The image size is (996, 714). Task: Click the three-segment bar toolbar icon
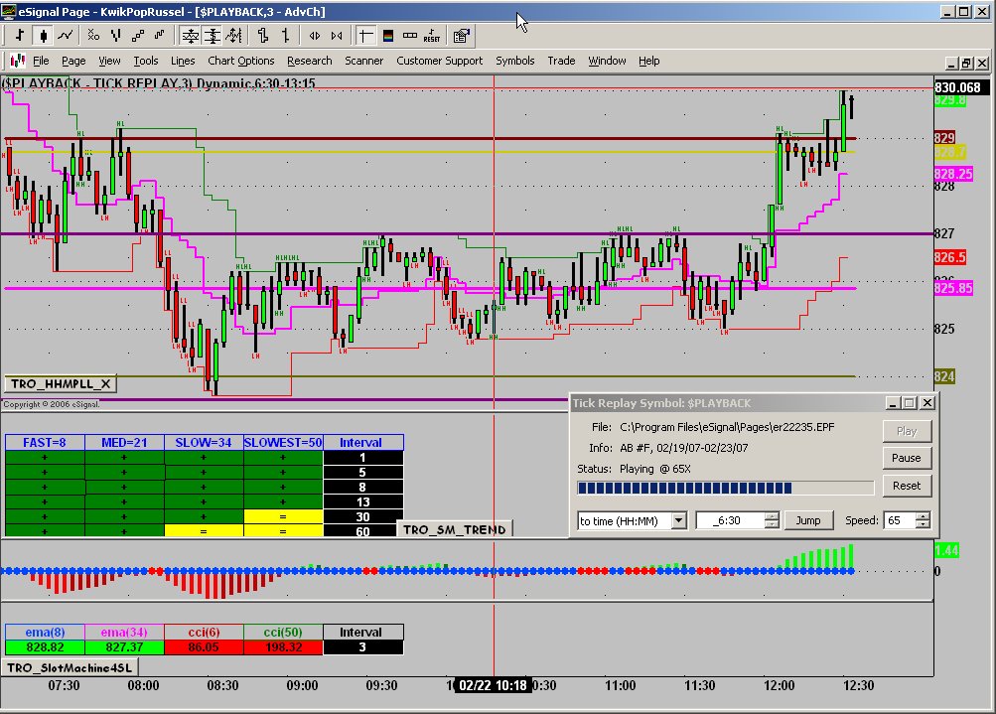pyautogui.click(x=410, y=36)
